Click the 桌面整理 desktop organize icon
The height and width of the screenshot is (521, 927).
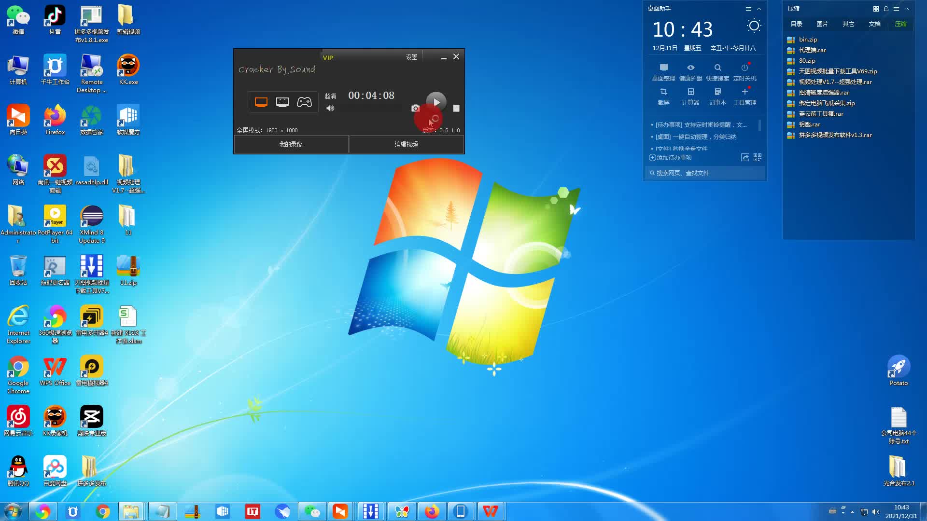pyautogui.click(x=663, y=72)
